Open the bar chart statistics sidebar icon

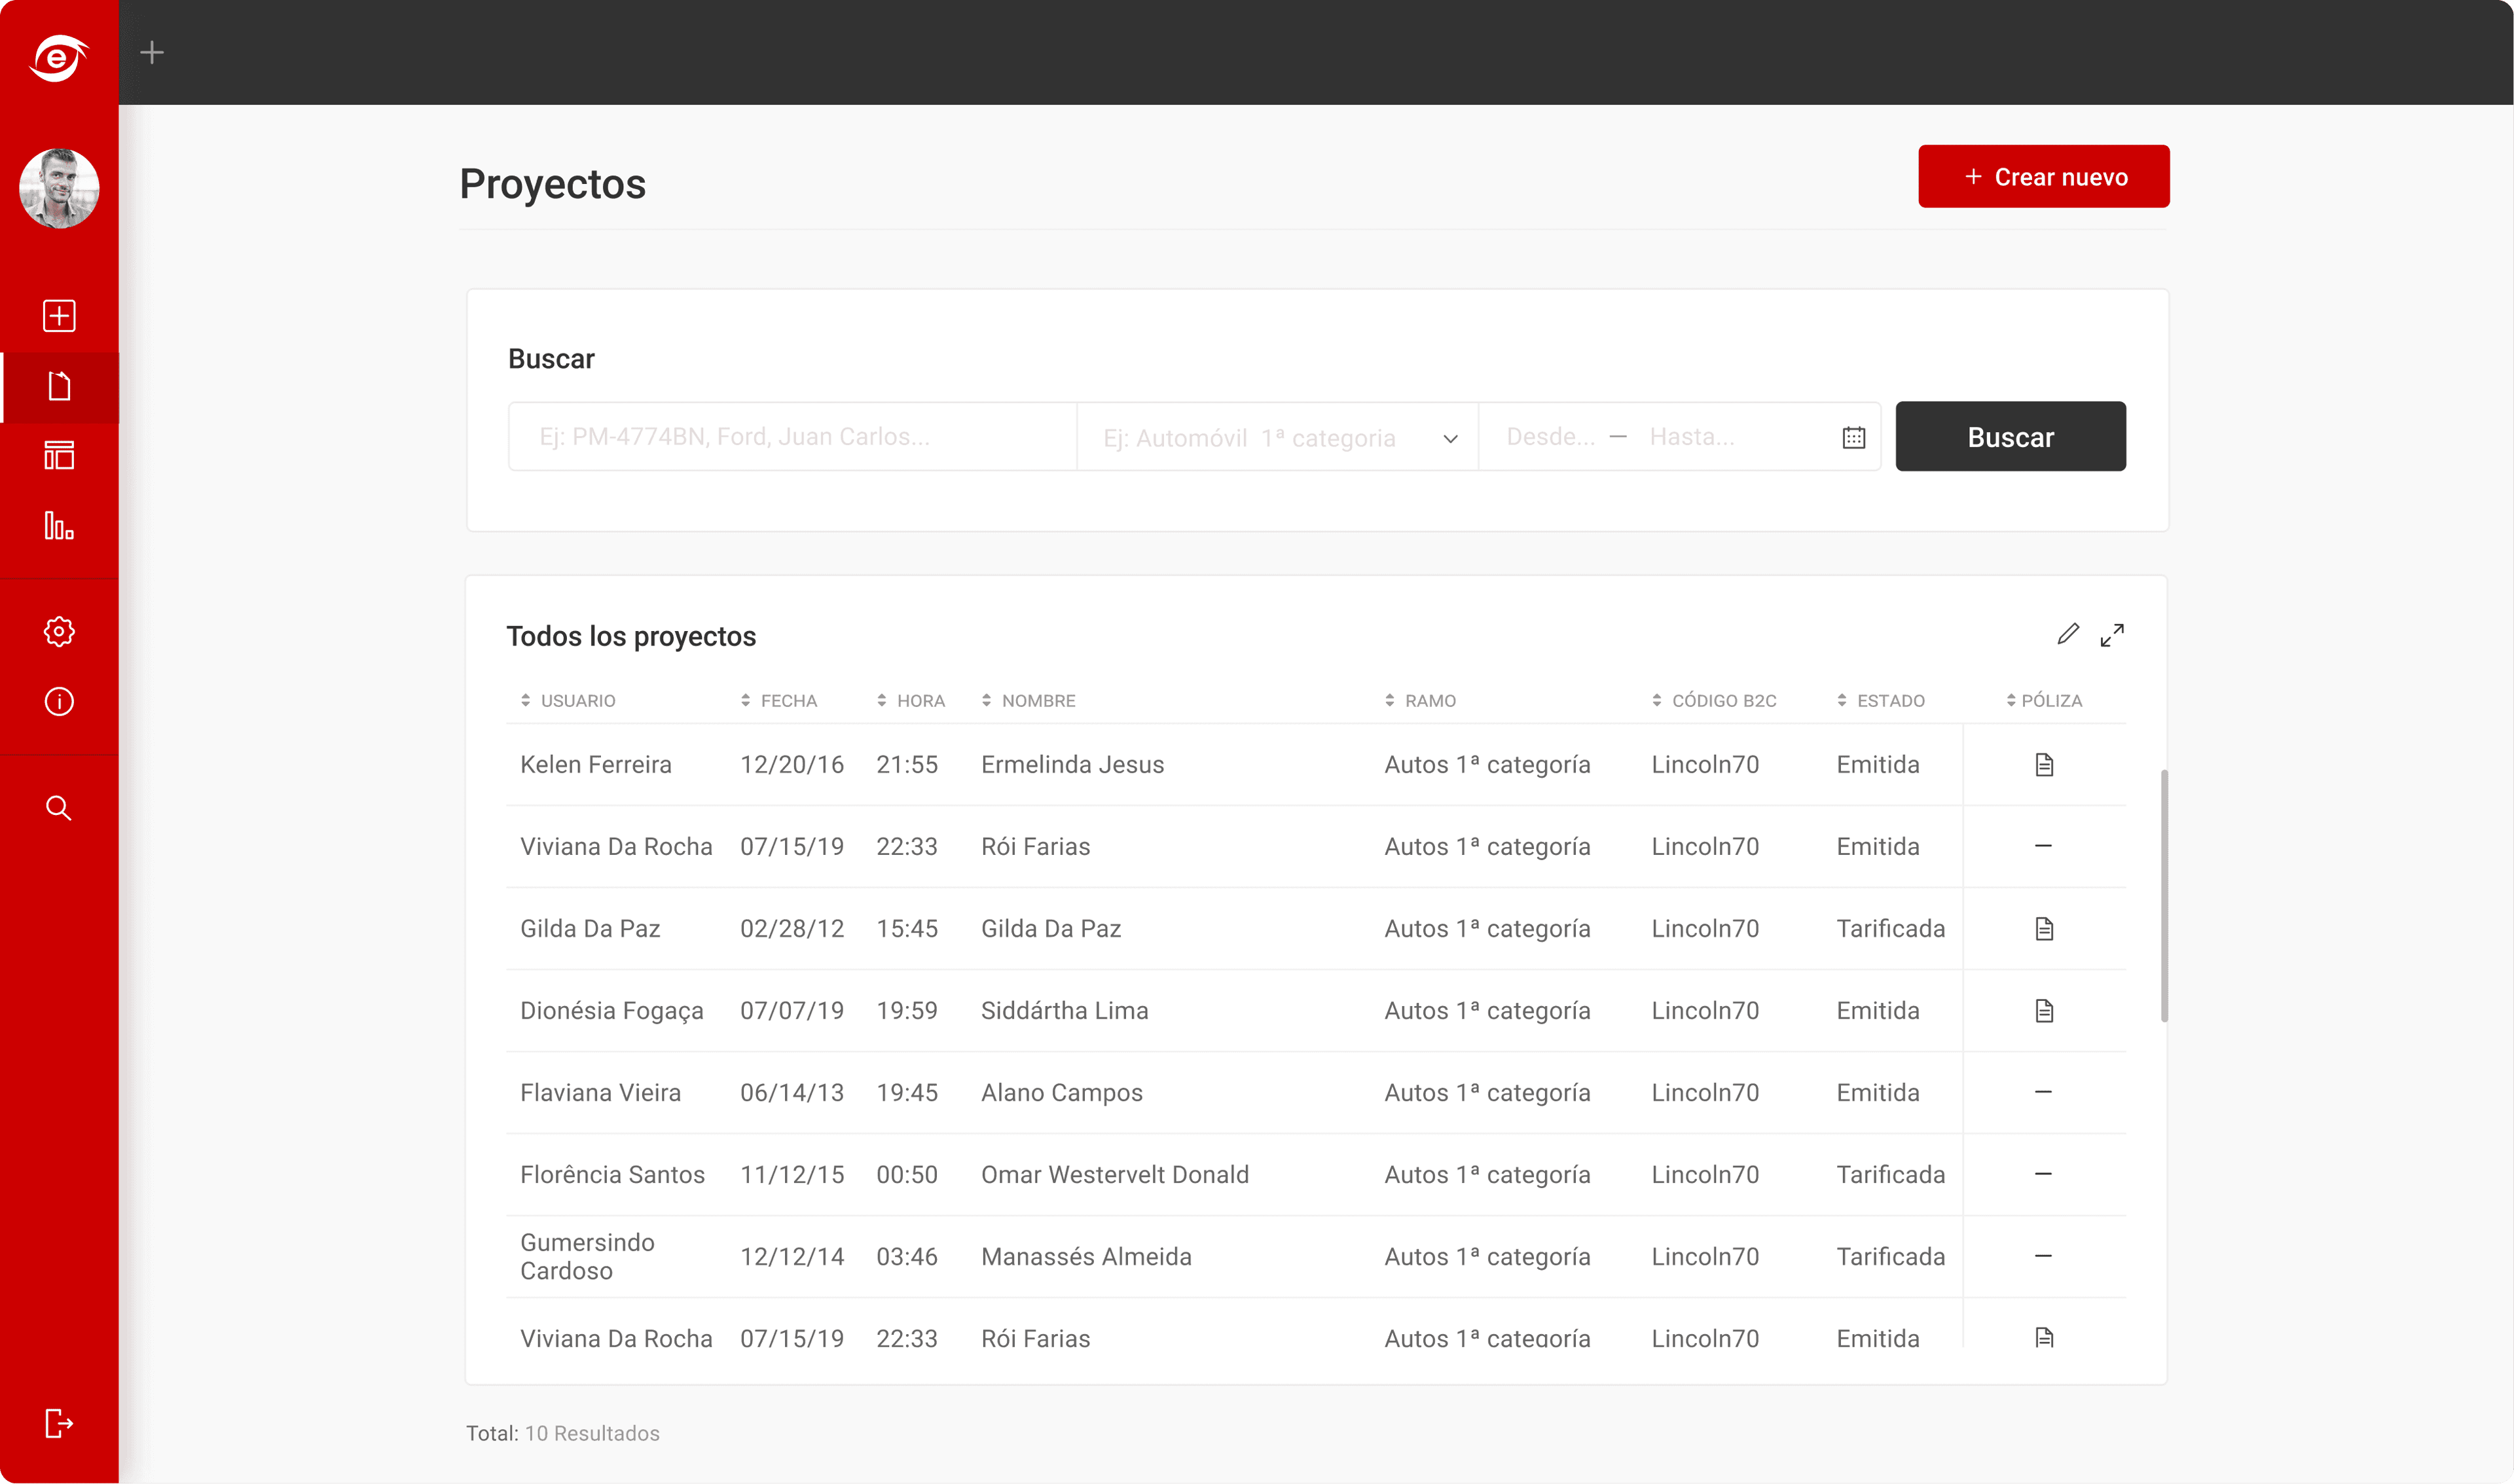point(59,526)
